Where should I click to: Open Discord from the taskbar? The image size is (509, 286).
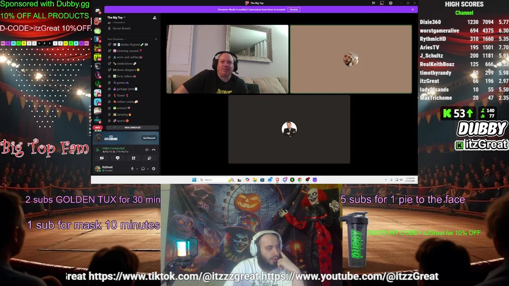click(x=285, y=180)
